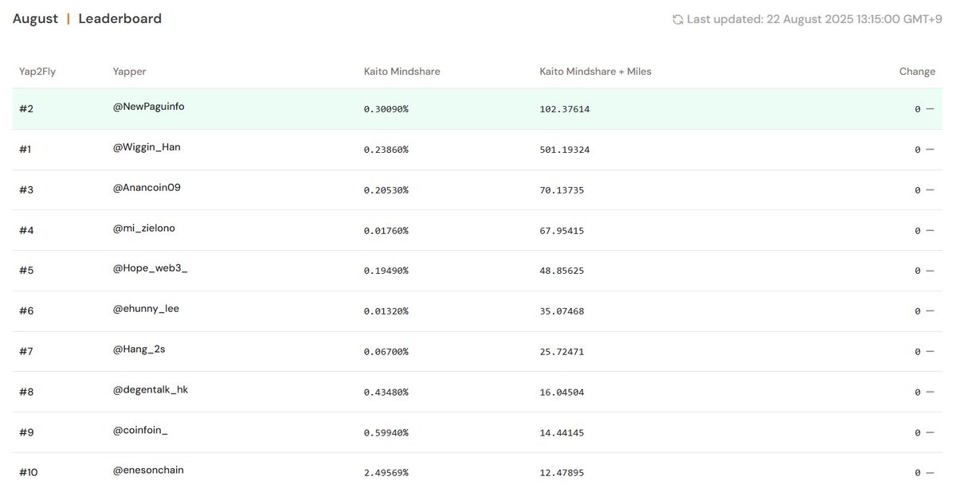This screenshot has width=956, height=492.
Task: Click mindshare value 0.06700%
Action: 386,352
